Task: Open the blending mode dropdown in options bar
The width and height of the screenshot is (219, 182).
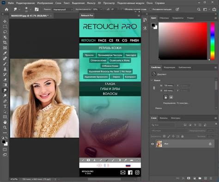Action: (62, 10)
